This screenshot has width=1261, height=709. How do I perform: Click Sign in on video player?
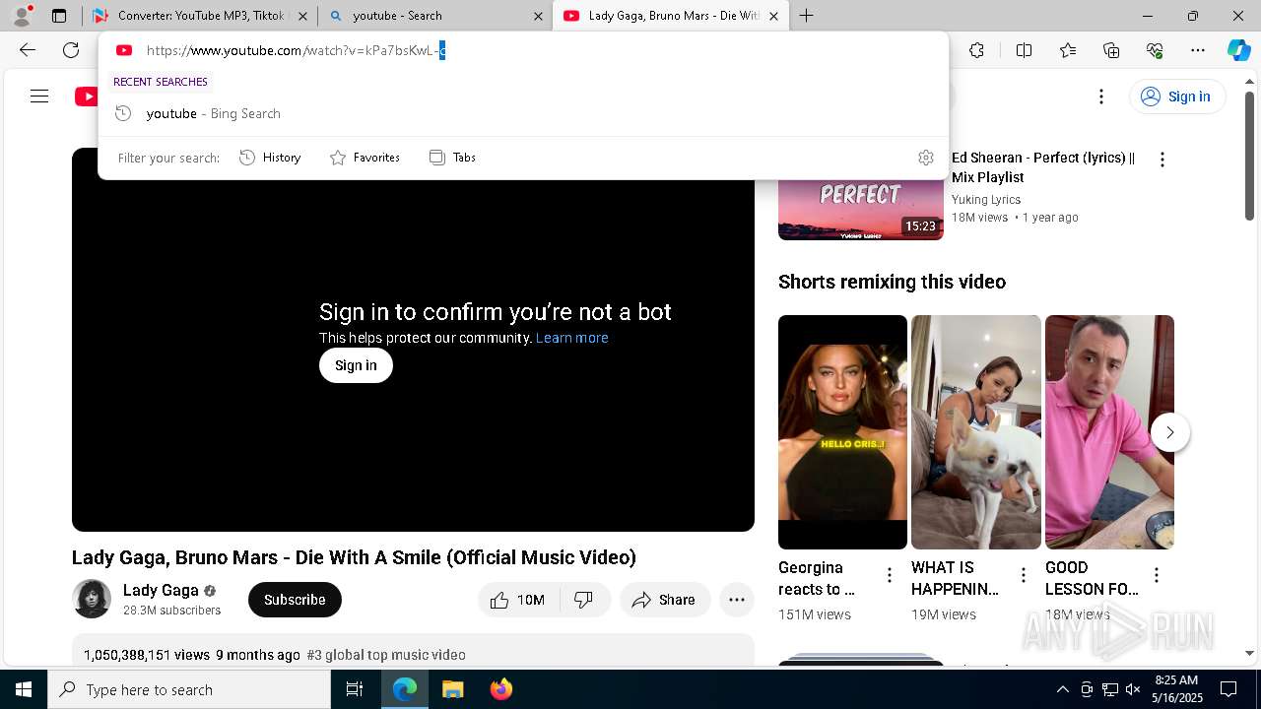pos(356,365)
